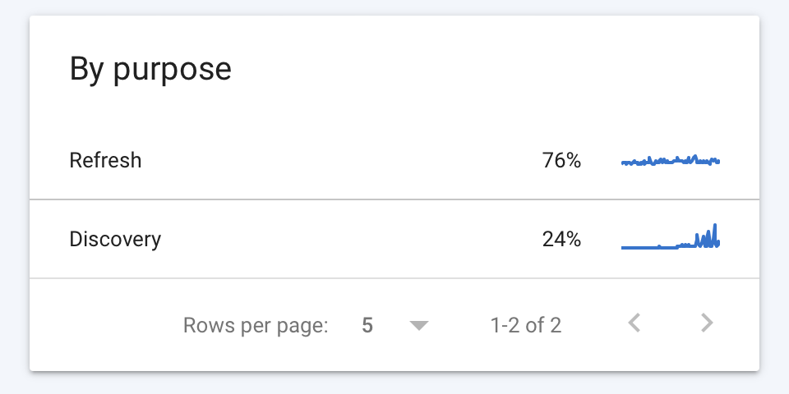Click the left end of Refresh sparkline
789x394 pixels.
pos(624,163)
